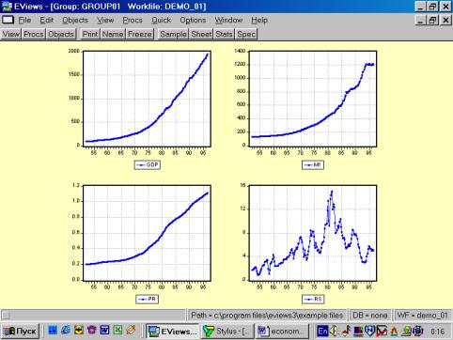Open the Procs menu in menu bar
The width and height of the screenshot is (453, 340).
[133, 20]
